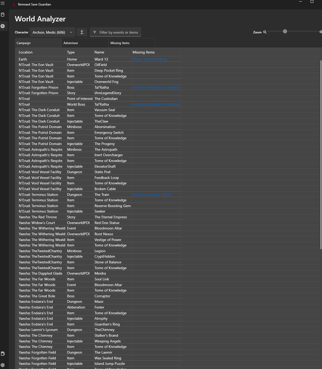This screenshot has height=369, width=322.
Task: Click the zoom in magnifier icon
Action: pyautogui.click(x=321, y=32)
